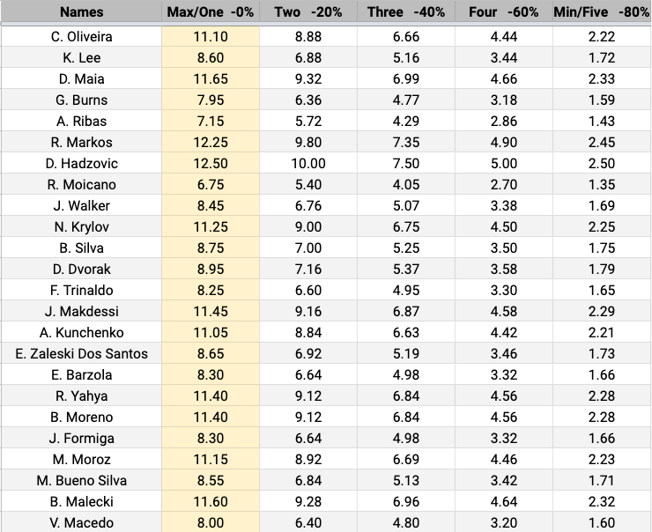Click the M. Bueno Silva name cell

click(81, 480)
